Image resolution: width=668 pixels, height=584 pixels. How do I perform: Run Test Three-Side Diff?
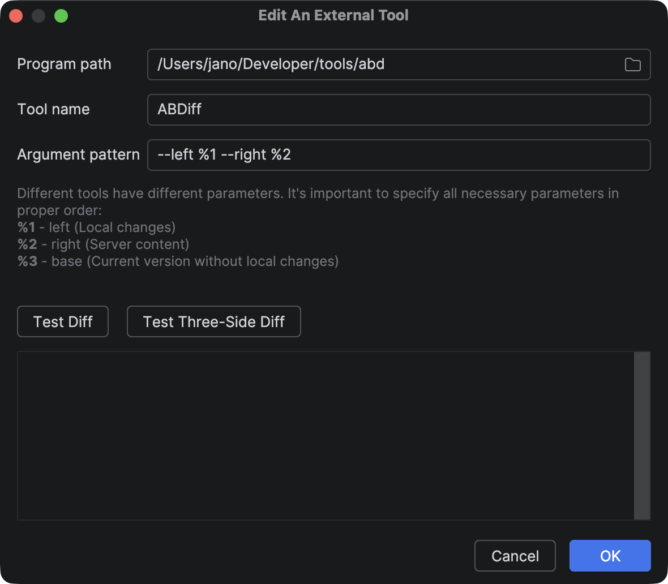(x=213, y=321)
